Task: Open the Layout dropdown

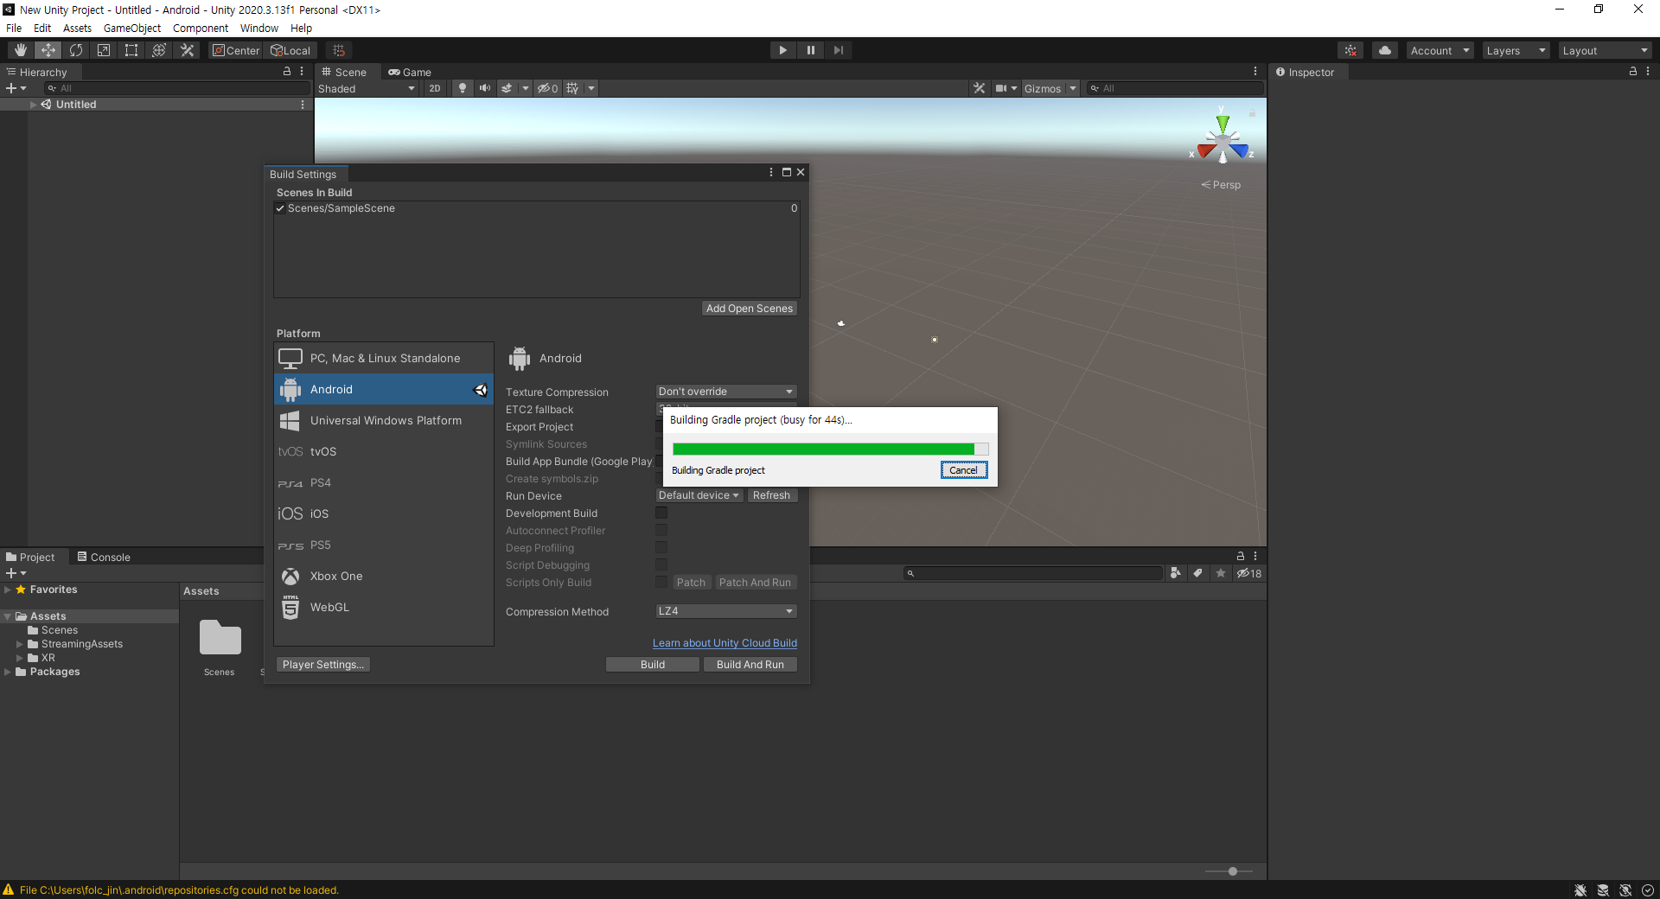Action: [1606, 50]
